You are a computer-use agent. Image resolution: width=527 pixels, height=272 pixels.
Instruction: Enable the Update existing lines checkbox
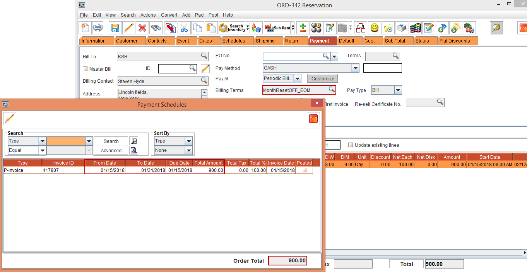click(x=351, y=145)
